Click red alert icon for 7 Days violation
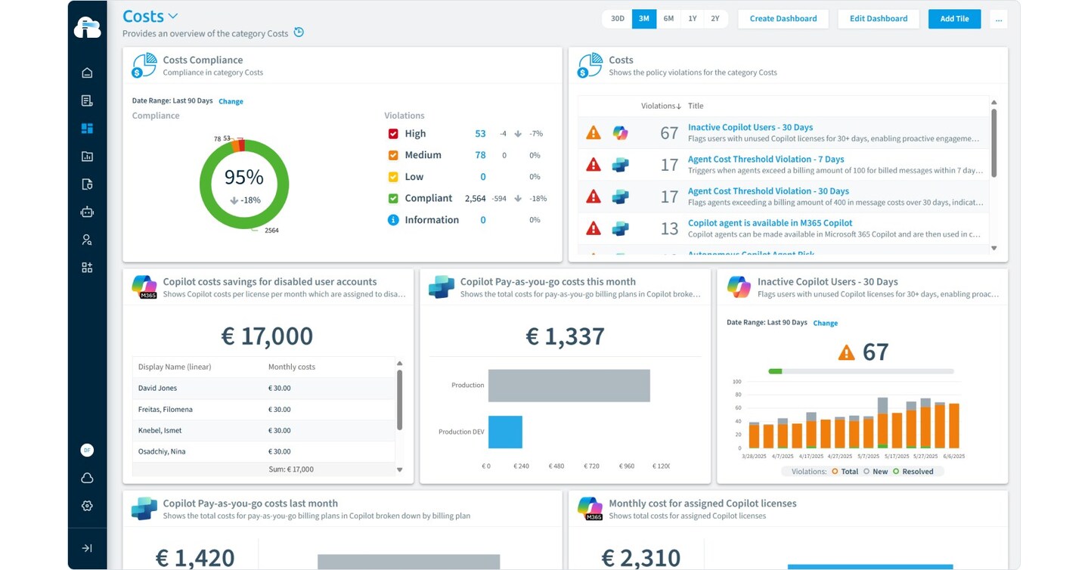1088x570 pixels. click(594, 165)
